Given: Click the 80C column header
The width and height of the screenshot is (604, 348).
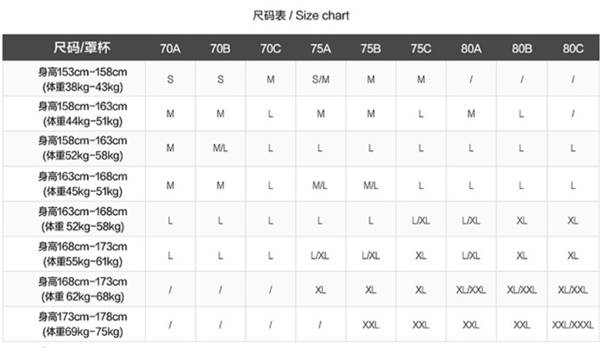Looking at the screenshot, I should (x=572, y=48).
